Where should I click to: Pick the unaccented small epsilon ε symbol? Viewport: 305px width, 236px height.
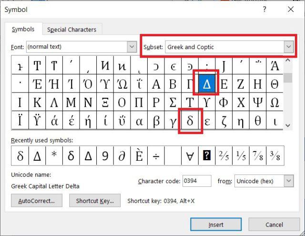(x=207, y=121)
